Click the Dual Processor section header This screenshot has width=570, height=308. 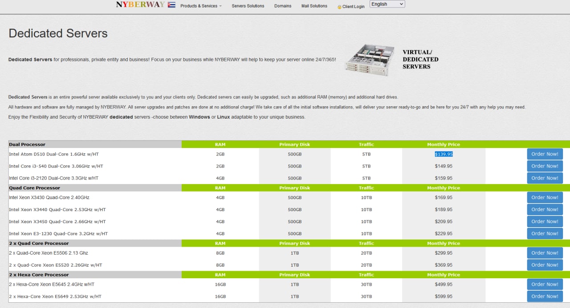coord(27,144)
